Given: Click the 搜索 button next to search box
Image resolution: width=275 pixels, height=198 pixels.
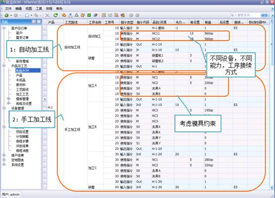Looking at the screenshot, I should [264, 15].
